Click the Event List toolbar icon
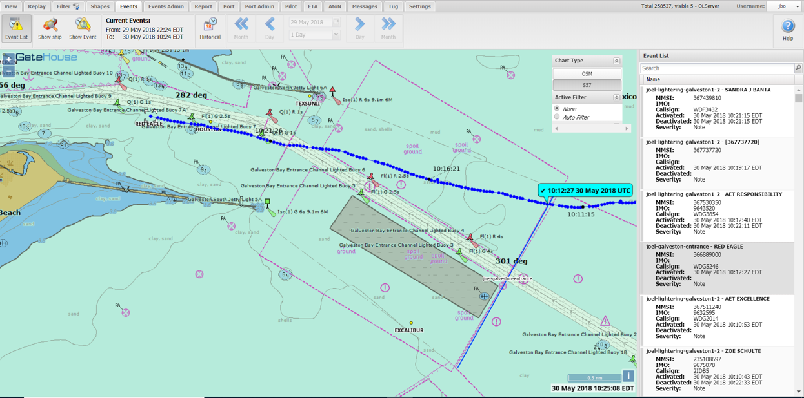Screen dimensions: 804x398 coord(16,28)
